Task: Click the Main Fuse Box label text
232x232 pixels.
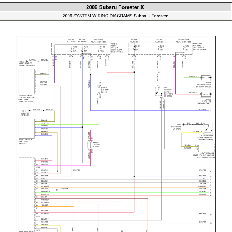Action: pyautogui.click(x=199, y=47)
